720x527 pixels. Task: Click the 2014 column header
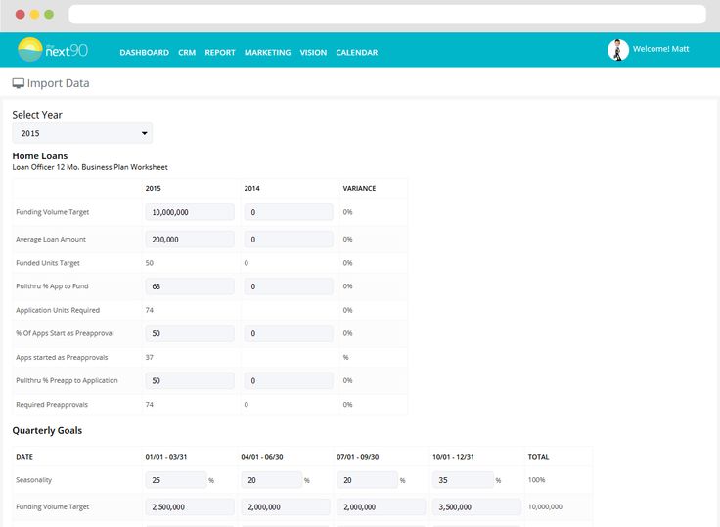[x=251, y=188]
